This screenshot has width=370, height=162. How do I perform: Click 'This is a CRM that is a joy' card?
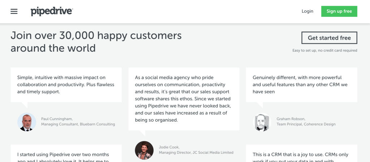[x=301, y=153]
